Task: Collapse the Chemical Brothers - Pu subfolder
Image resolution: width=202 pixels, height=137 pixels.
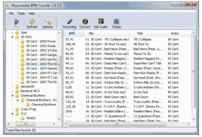Action: (18, 100)
